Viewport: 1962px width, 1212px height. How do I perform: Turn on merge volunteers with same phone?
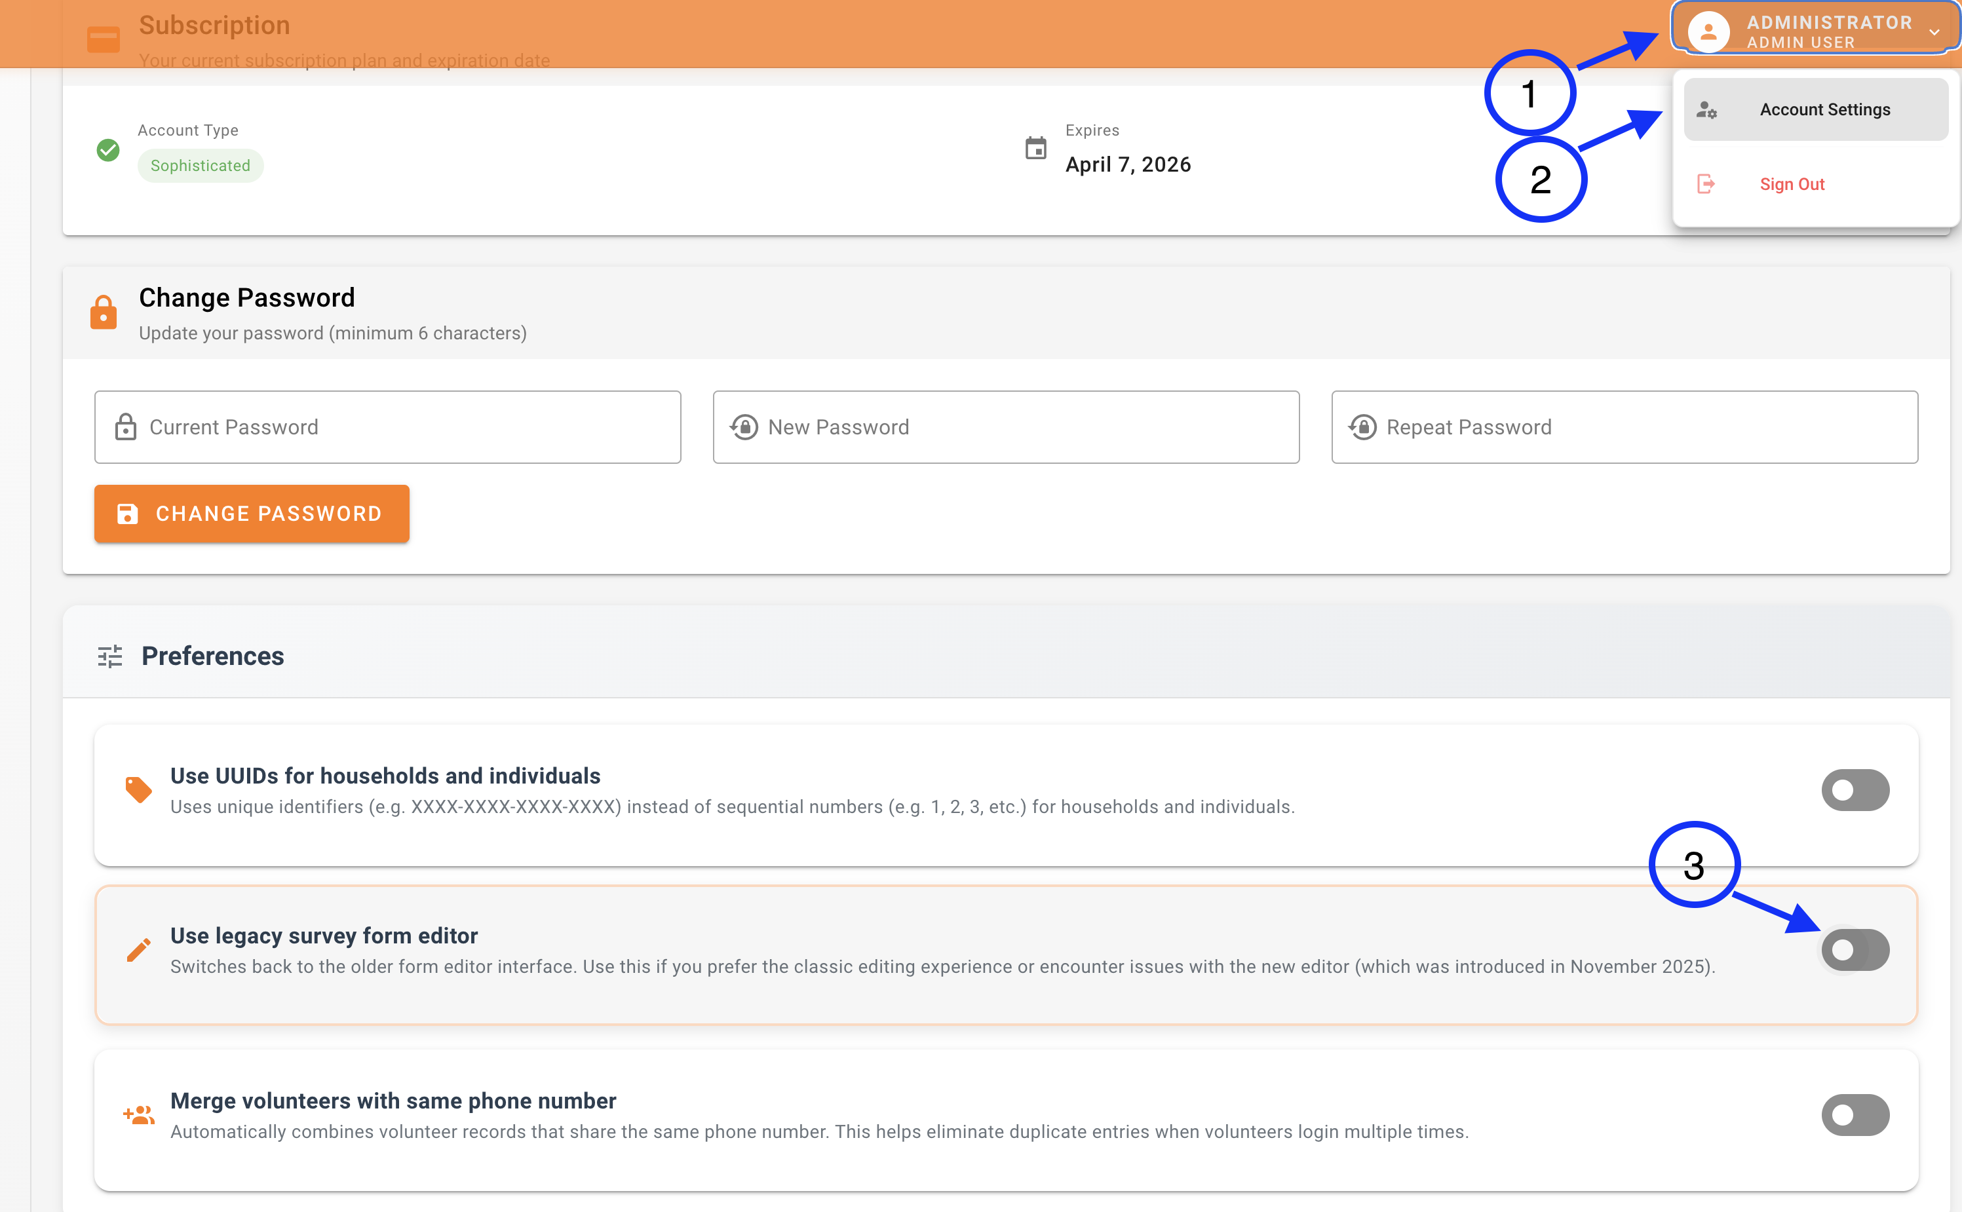click(x=1855, y=1115)
